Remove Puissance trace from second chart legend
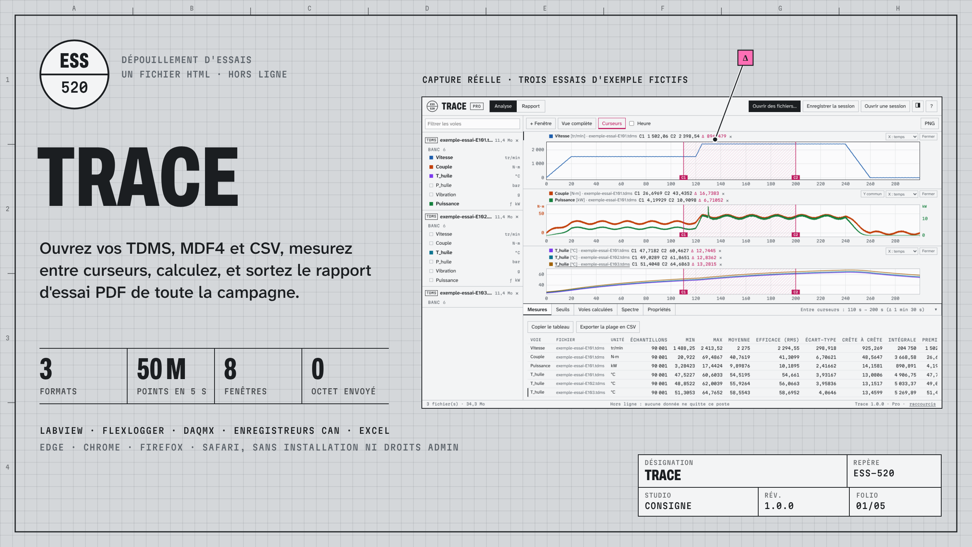Image resolution: width=972 pixels, height=547 pixels. click(727, 201)
